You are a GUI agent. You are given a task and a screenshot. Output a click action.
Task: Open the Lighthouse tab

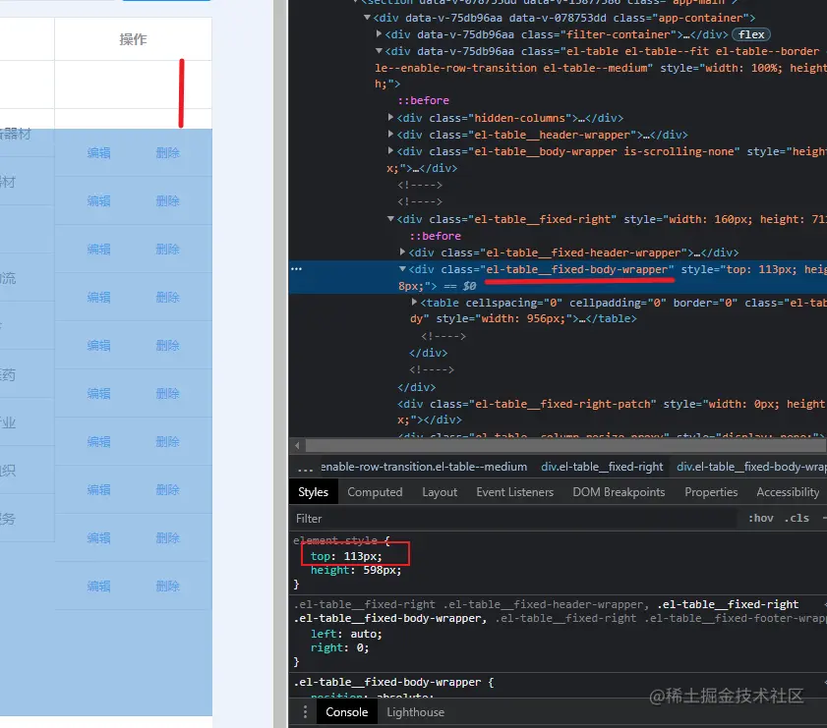[415, 711]
